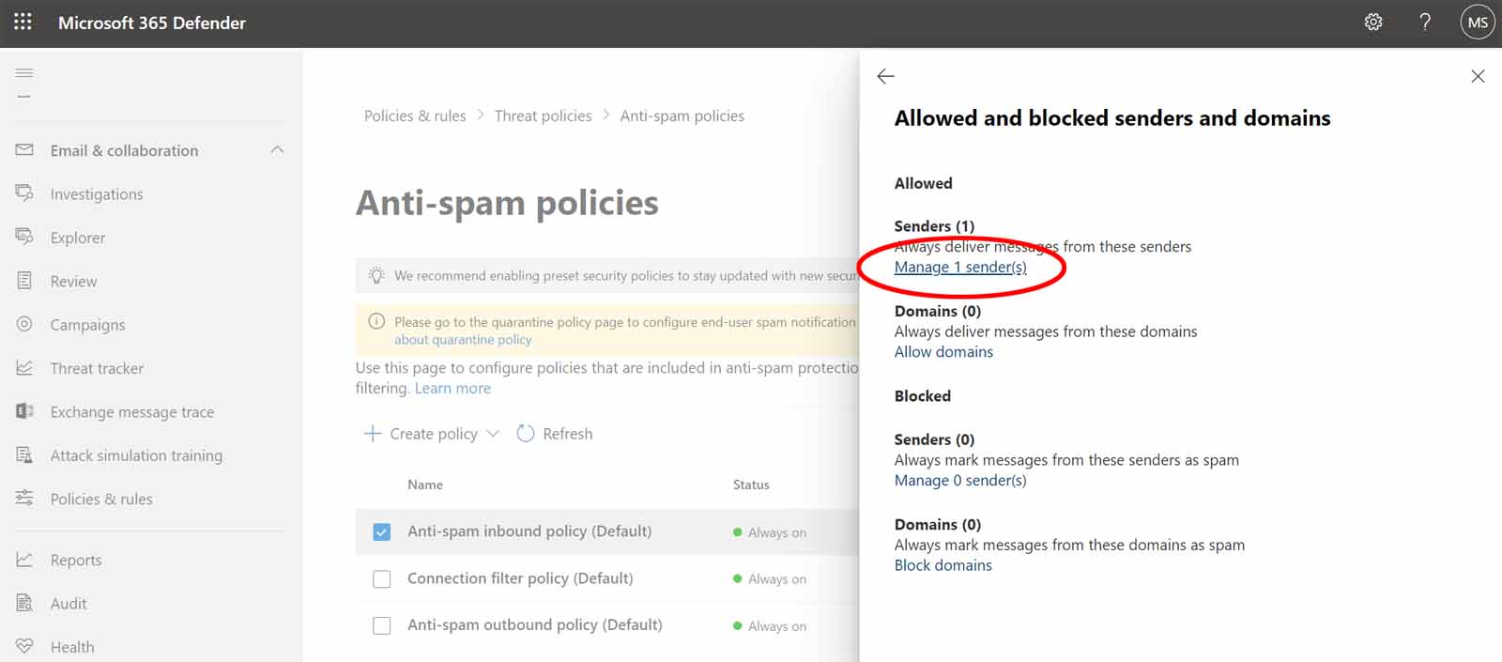Click the Allow domains link

pyautogui.click(x=943, y=351)
